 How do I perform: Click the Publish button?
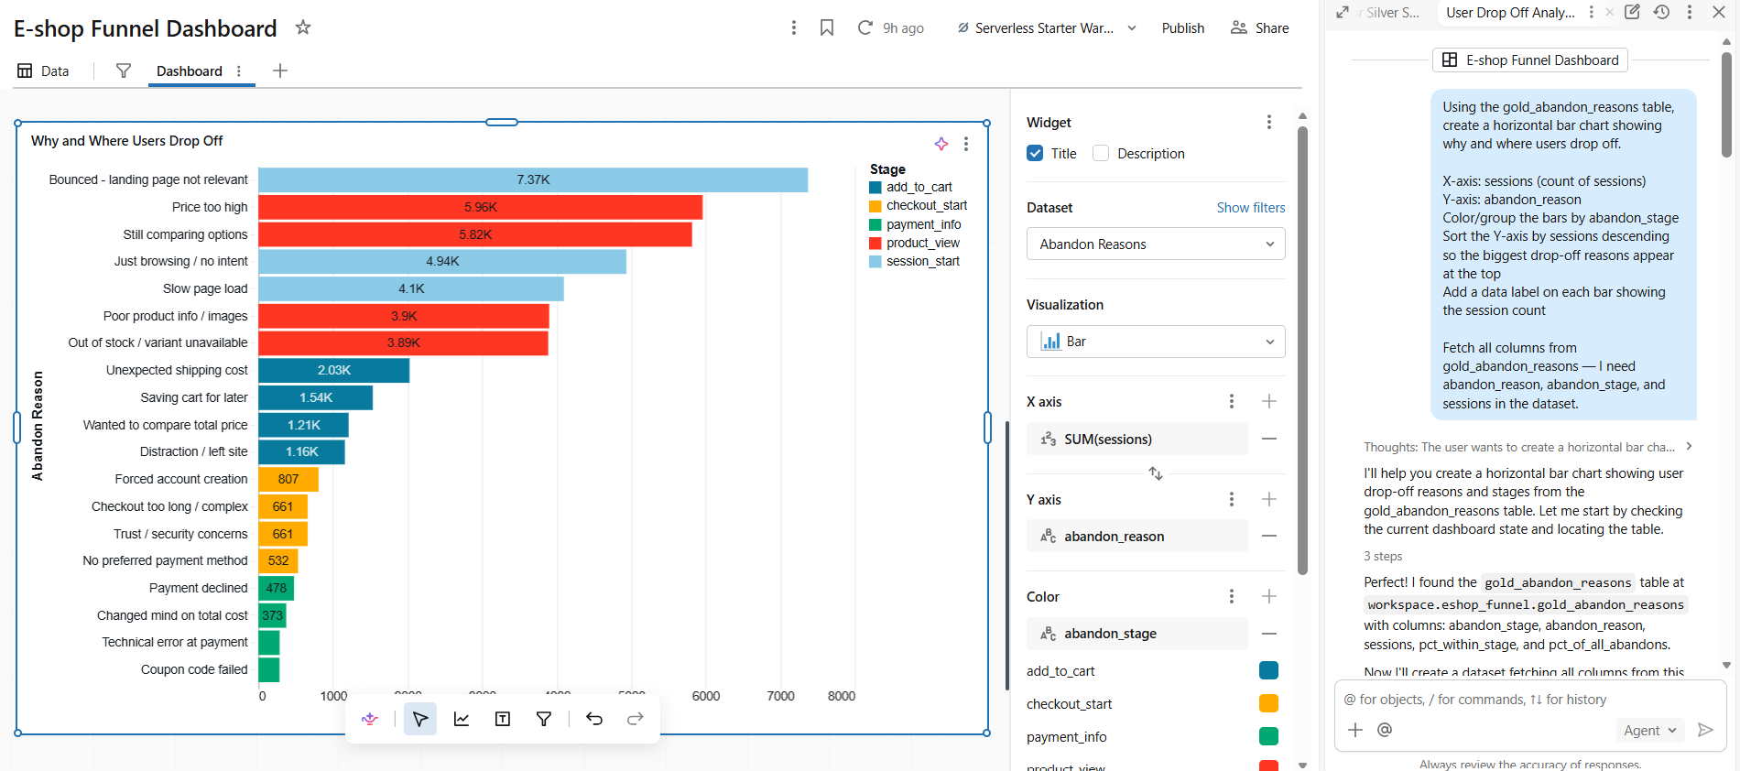tap(1182, 27)
